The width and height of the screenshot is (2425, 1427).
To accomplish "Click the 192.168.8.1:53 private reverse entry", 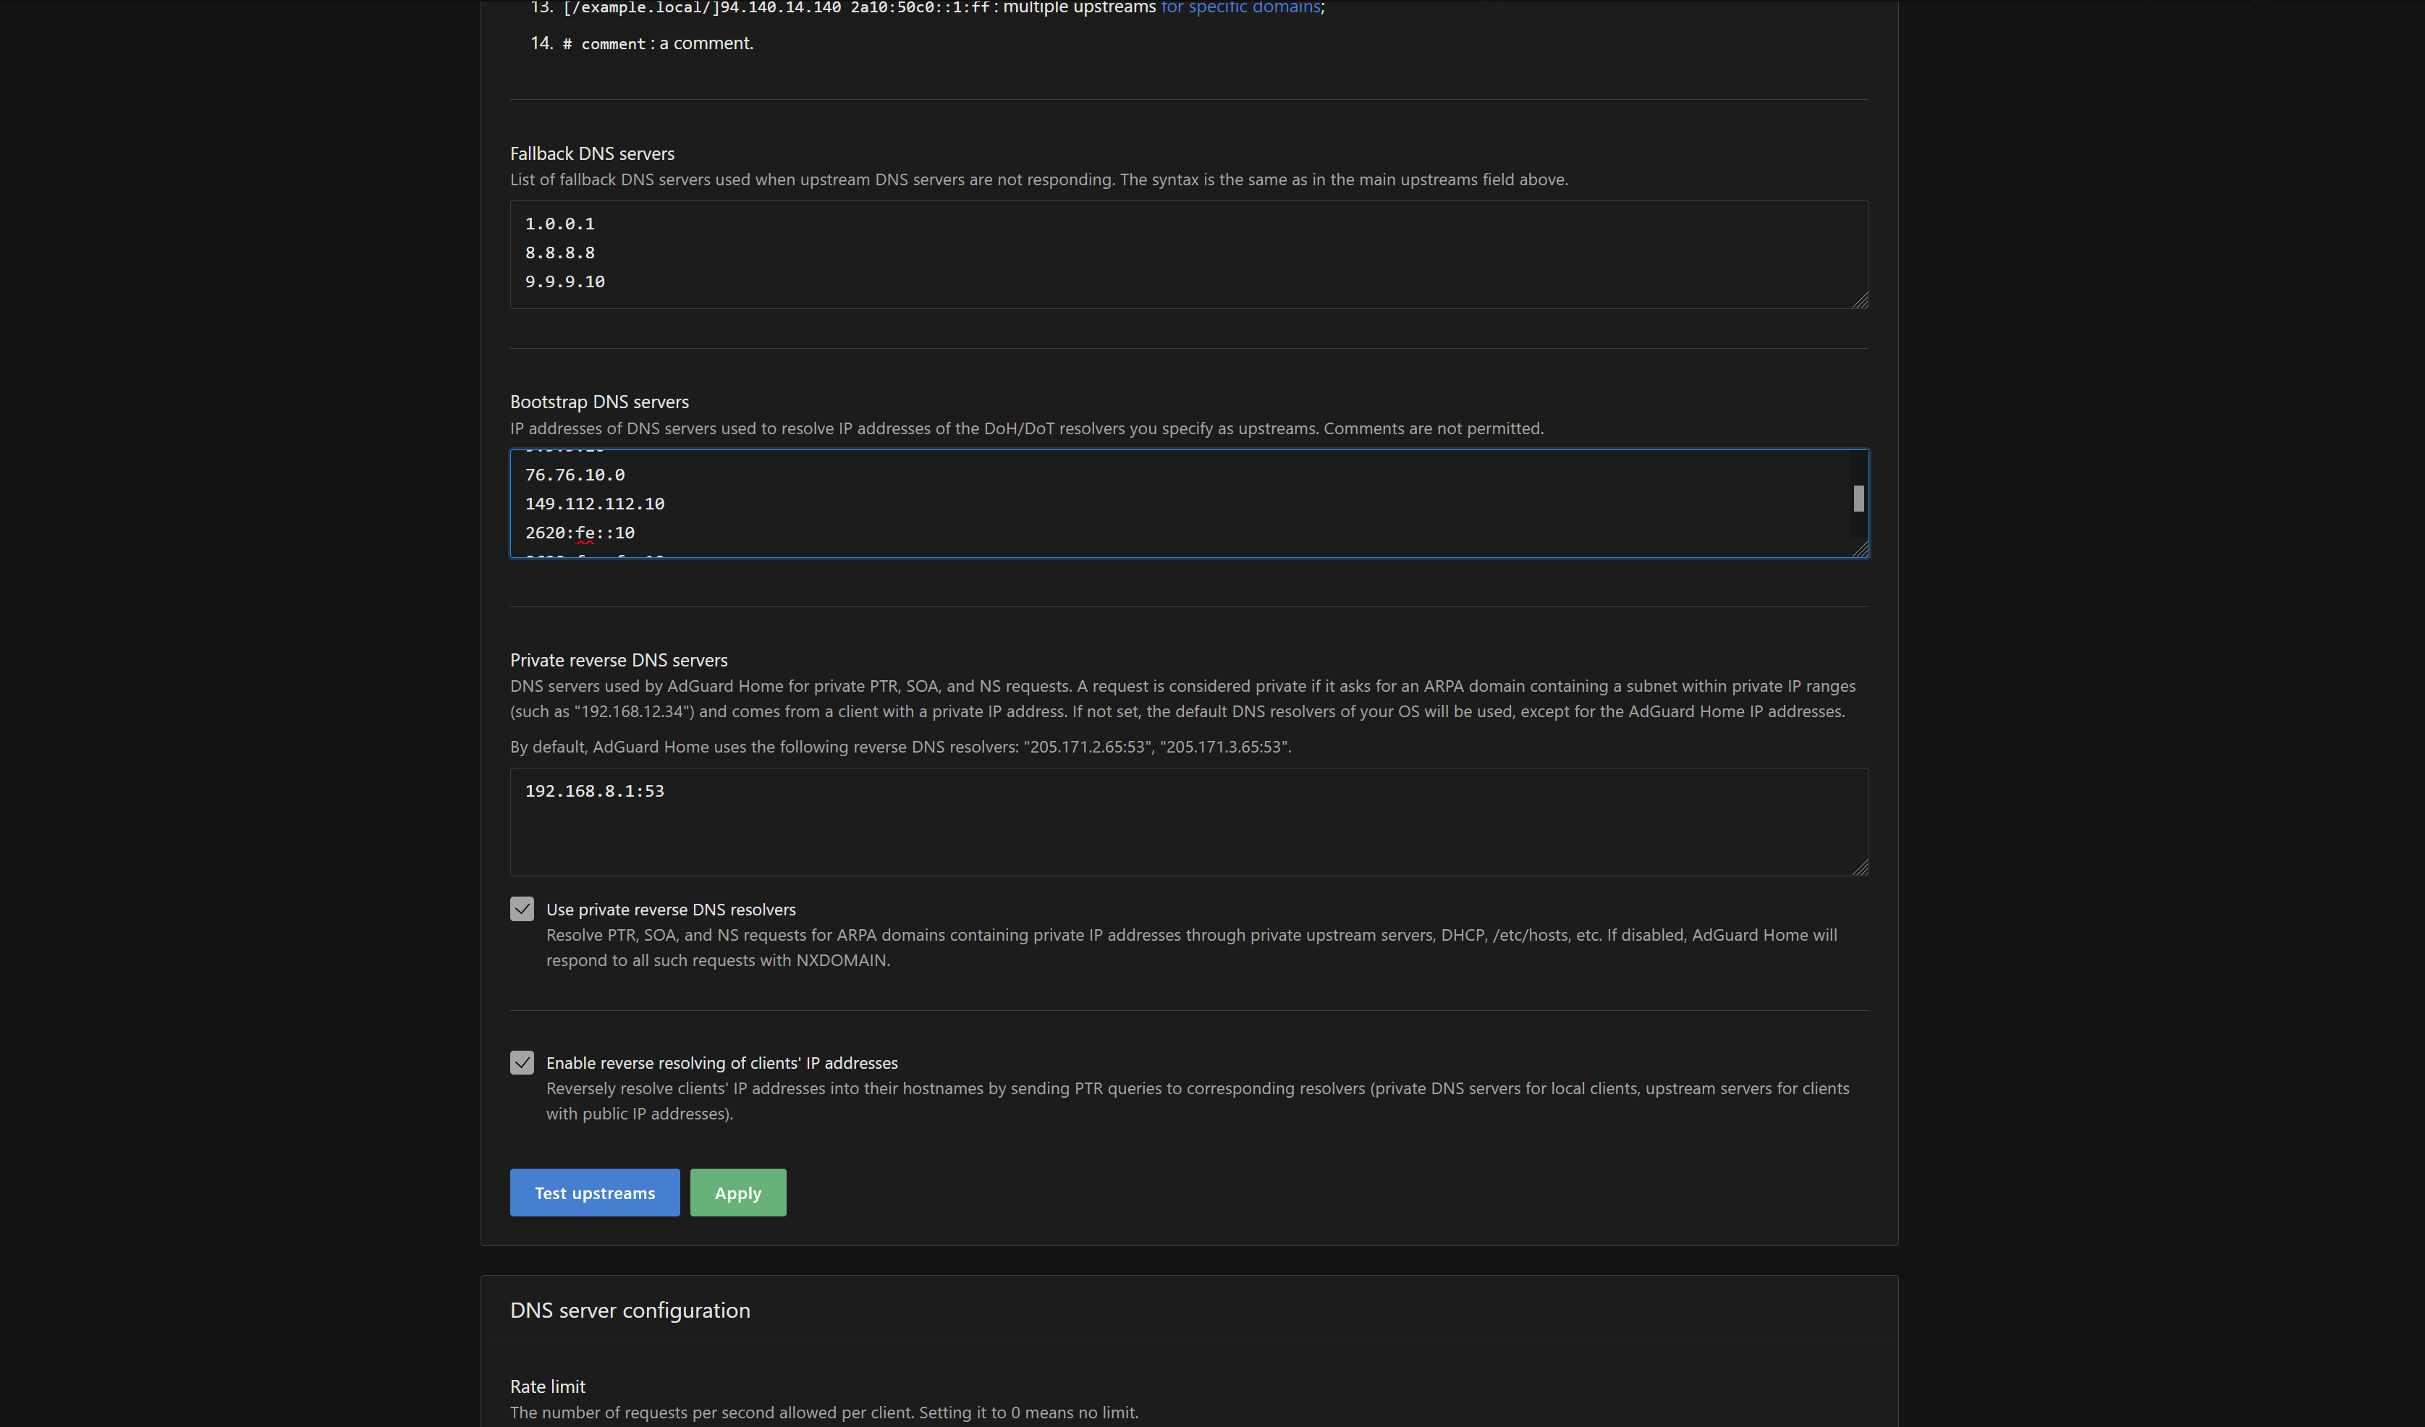I will [595, 791].
